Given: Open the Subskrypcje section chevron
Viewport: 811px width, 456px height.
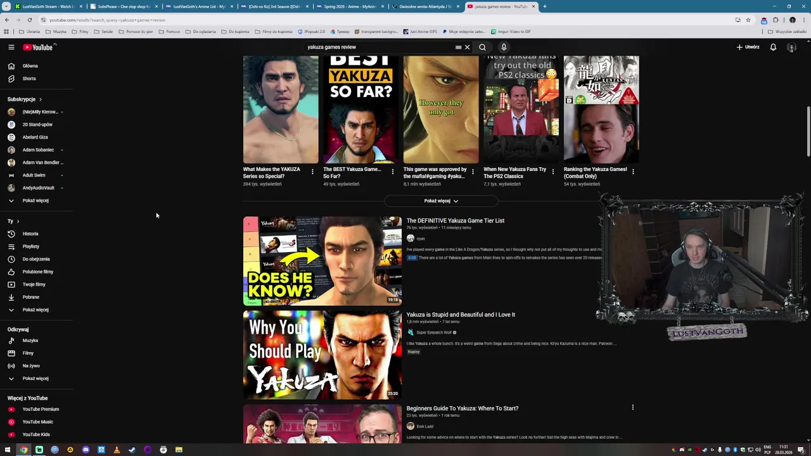Looking at the screenshot, I should [41, 99].
